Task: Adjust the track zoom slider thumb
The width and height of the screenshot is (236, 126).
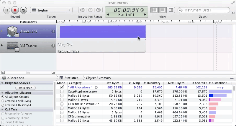Action: (28, 73)
